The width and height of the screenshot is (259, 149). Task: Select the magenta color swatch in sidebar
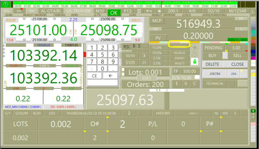(x=253, y=58)
